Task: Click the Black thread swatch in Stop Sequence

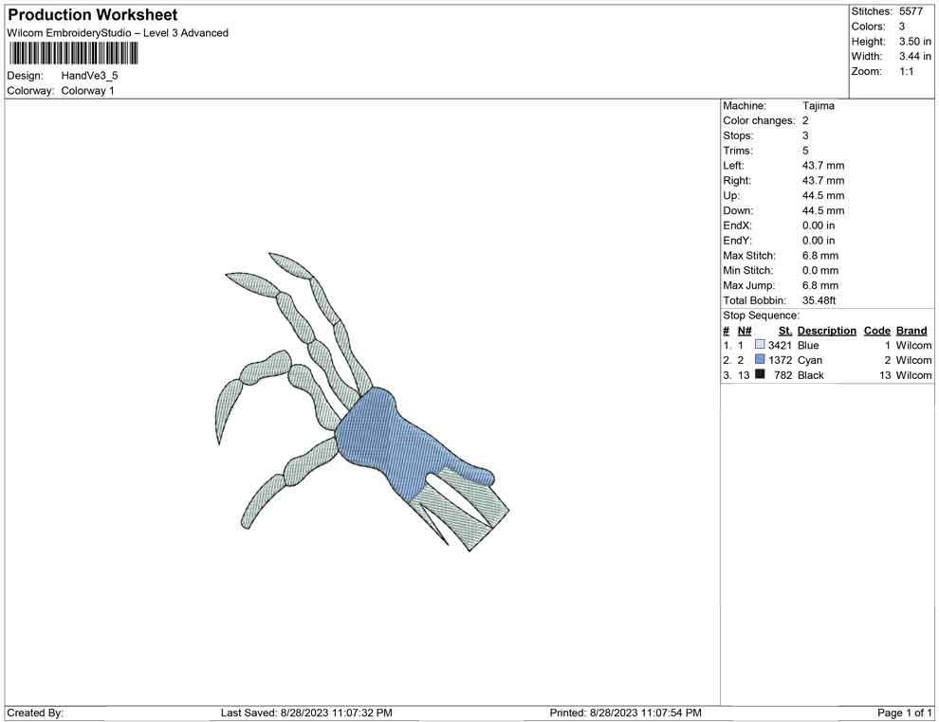Action: pos(759,375)
